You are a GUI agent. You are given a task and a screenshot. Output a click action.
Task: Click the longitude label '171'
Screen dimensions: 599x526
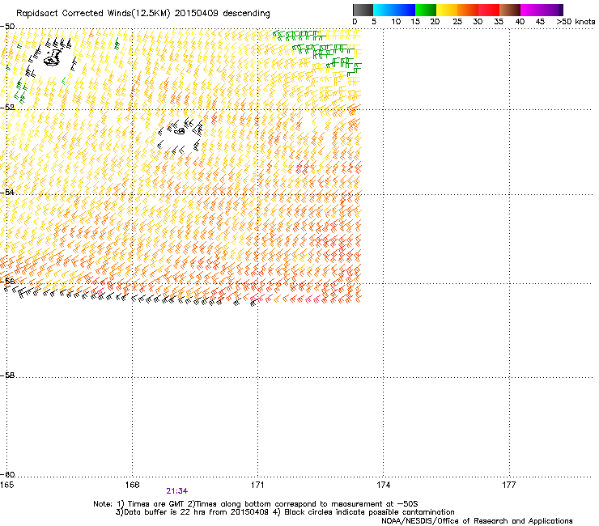pyautogui.click(x=257, y=485)
